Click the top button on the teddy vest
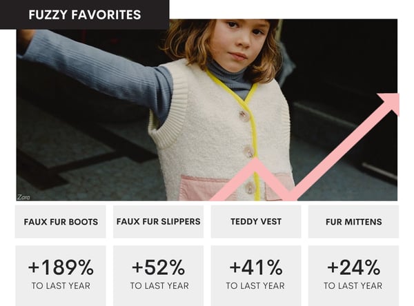414x306 pixels. [x=244, y=115]
